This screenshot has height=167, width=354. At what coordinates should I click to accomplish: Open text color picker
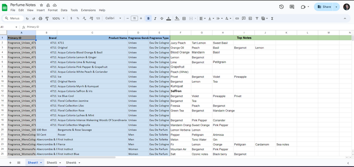tap(168, 19)
